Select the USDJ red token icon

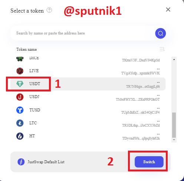click(x=20, y=97)
